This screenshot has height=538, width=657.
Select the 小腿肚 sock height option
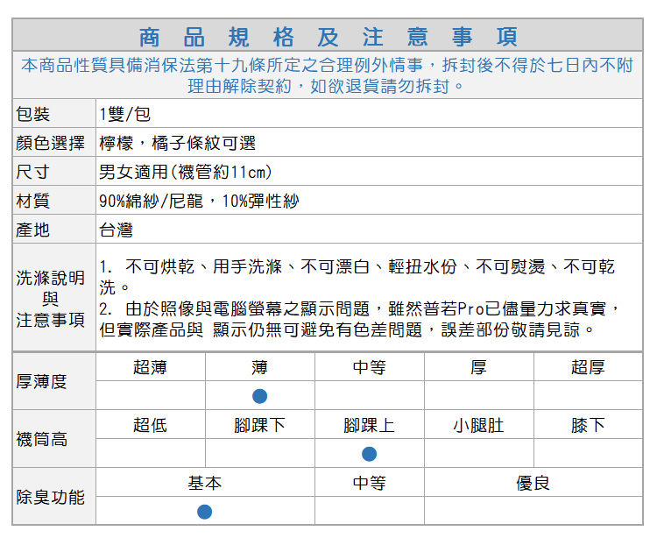(478, 426)
